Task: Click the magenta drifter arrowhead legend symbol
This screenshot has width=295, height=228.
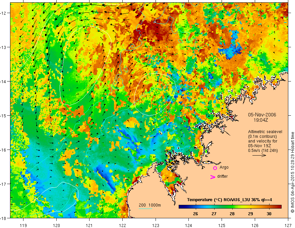Action: [213, 177]
